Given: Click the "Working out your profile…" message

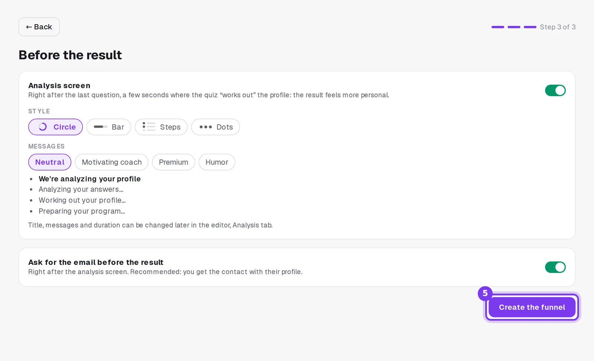Looking at the screenshot, I should (x=82, y=200).
